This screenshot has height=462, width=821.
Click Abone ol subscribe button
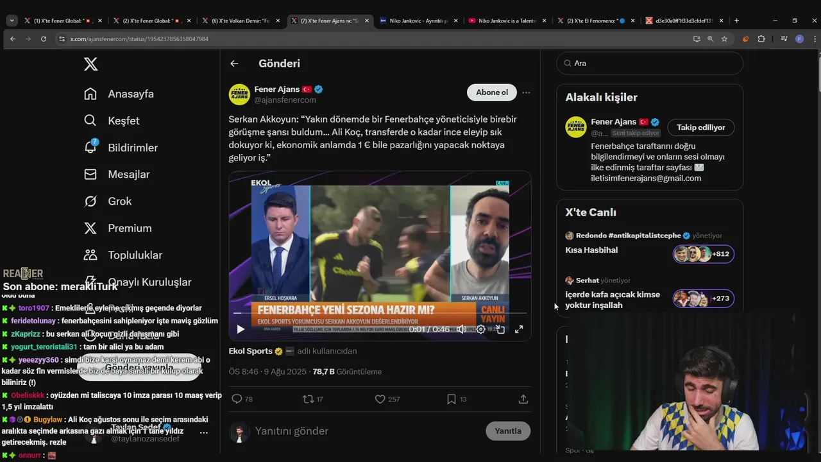pyautogui.click(x=492, y=92)
